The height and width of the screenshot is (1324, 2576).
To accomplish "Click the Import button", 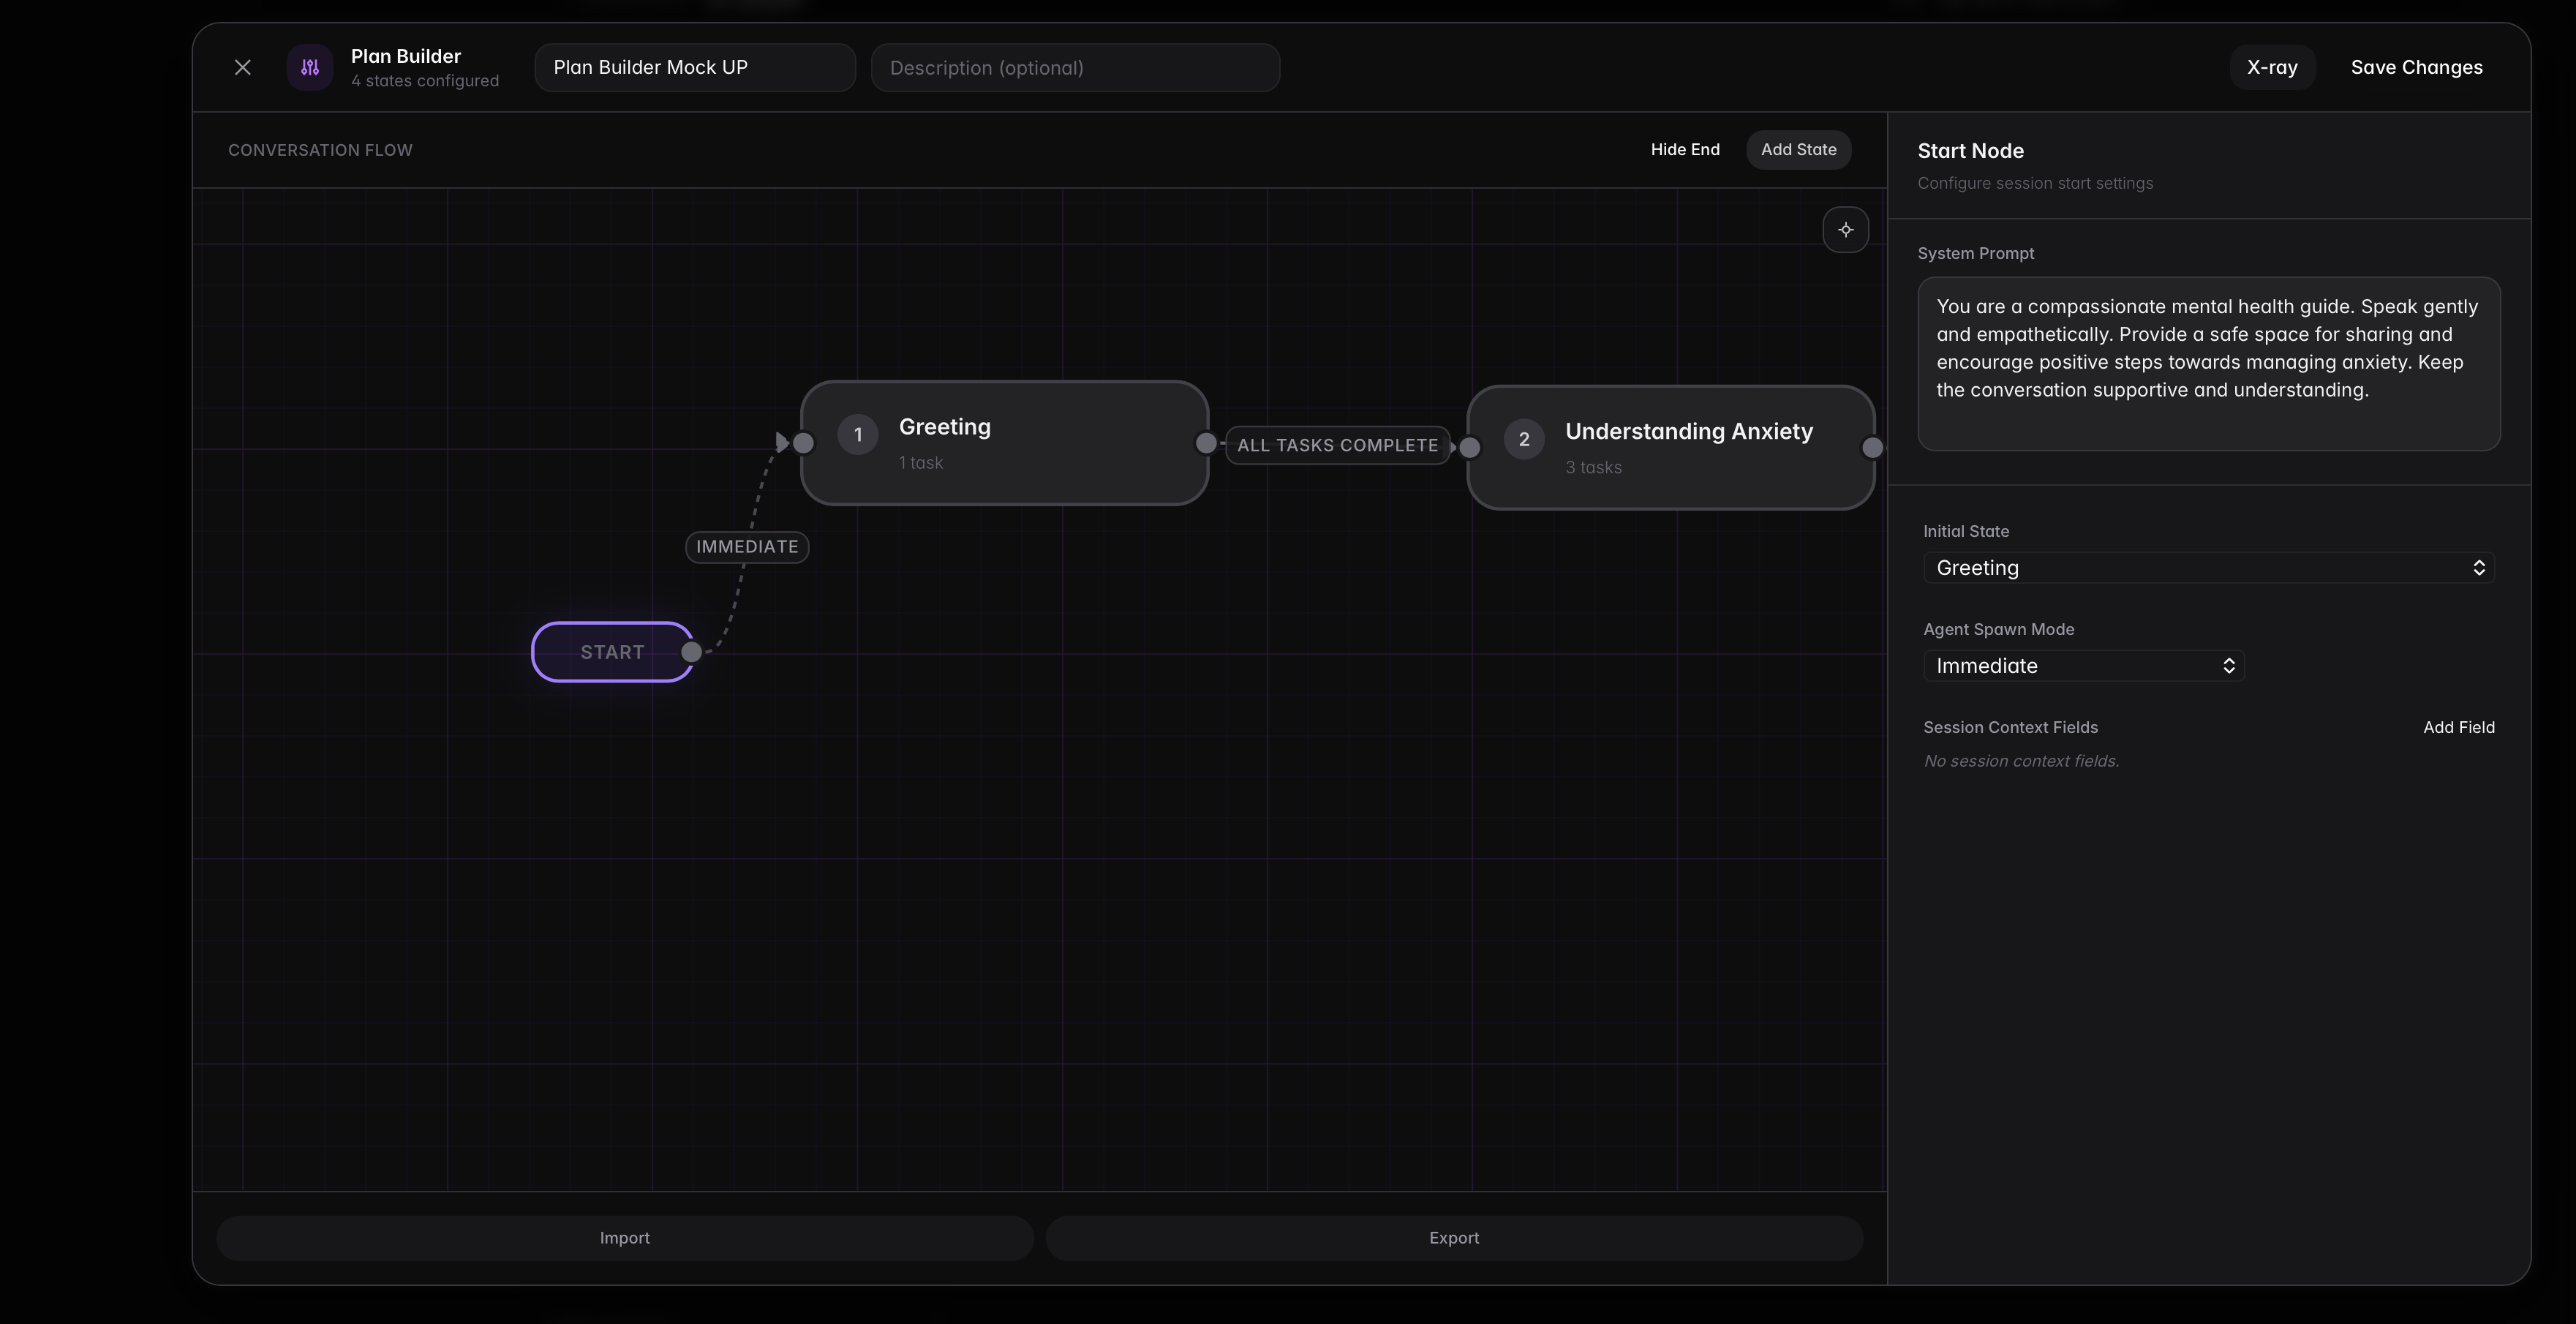I will pos(625,1238).
